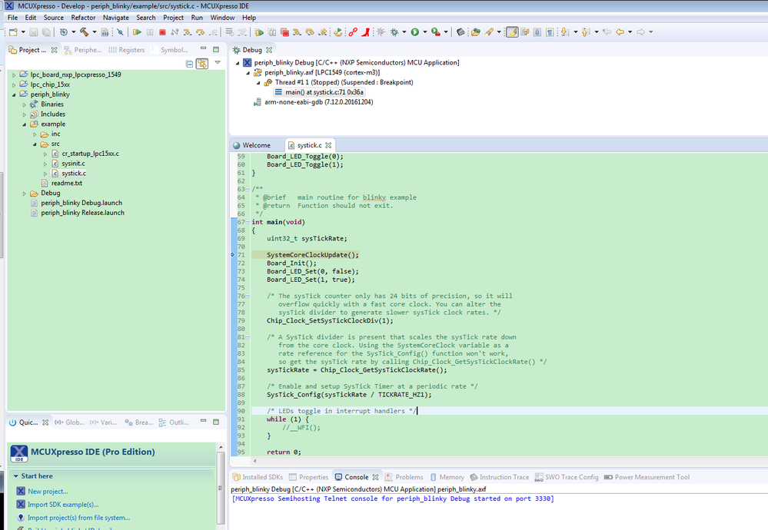Viewport: 768px width, 530px height.
Task: Click the New project... link
Action: click(48, 491)
